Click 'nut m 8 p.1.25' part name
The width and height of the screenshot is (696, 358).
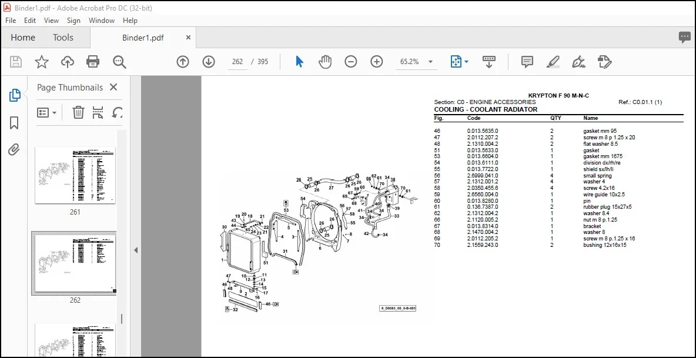point(600,220)
